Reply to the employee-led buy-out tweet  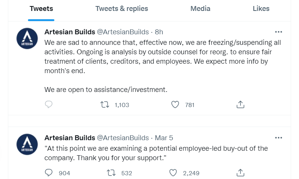(49, 173)
